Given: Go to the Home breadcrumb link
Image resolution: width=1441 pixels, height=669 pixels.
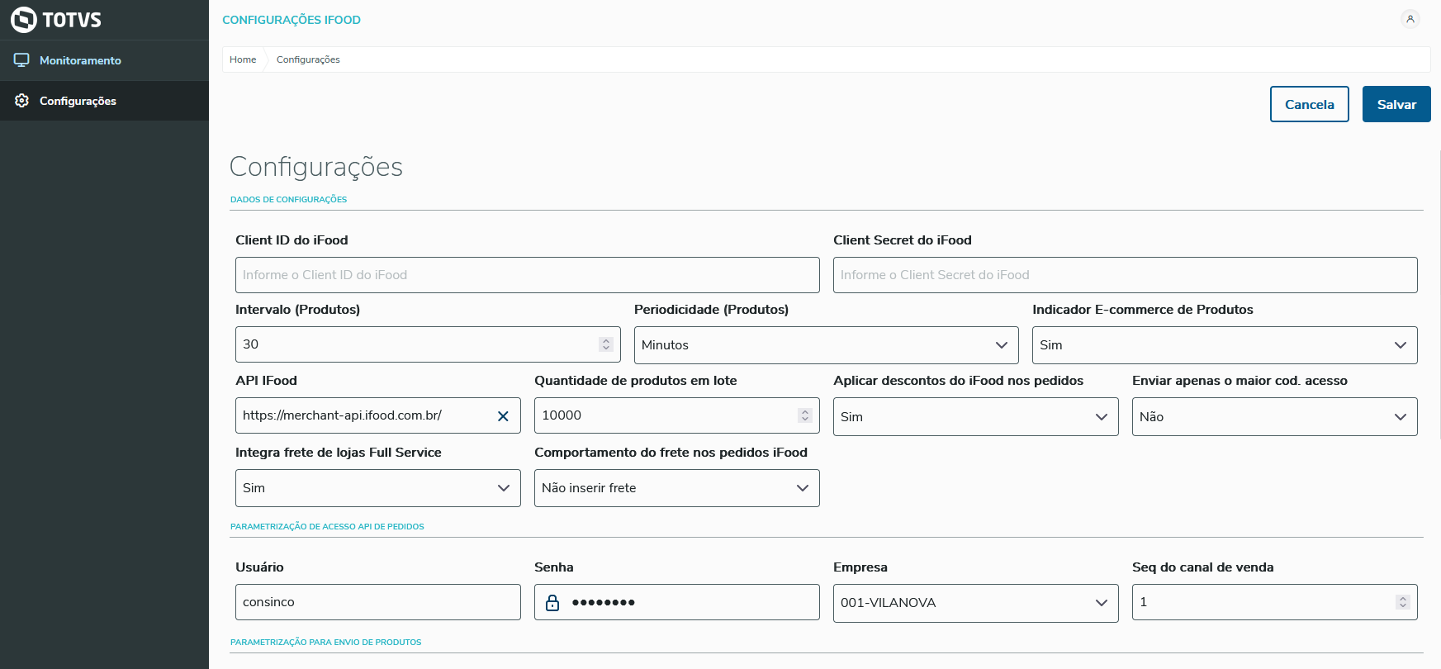Looking at the screenshot, I should tap(243, 59).
